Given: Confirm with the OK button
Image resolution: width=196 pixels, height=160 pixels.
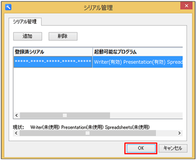Looking at the screenshot, I should click(141, 148).
